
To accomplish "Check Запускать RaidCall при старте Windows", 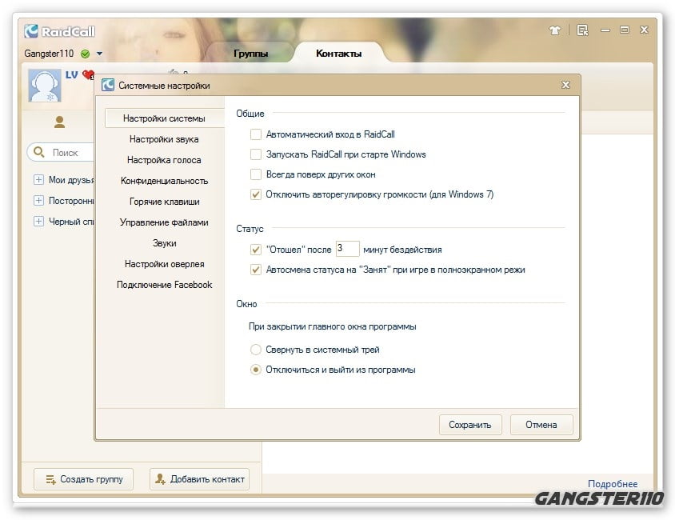I will (256, 154).
